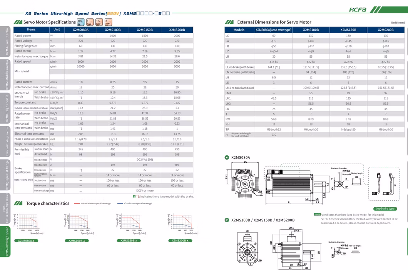
Task: Open the X2MM-Middle inertia side tab
Action: [6, 75]
